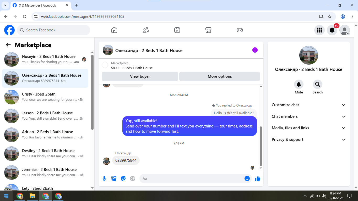Open the Jeremías 2 Beds 1 Bath conversation
This screenshot has height=201, width=358.
click(x=45, y=172)
